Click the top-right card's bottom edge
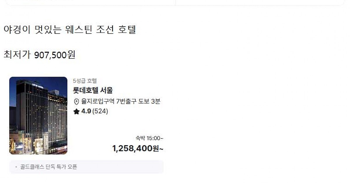This screenshot has height=184, width=350. pyautogui.click(x=260, y=5)
